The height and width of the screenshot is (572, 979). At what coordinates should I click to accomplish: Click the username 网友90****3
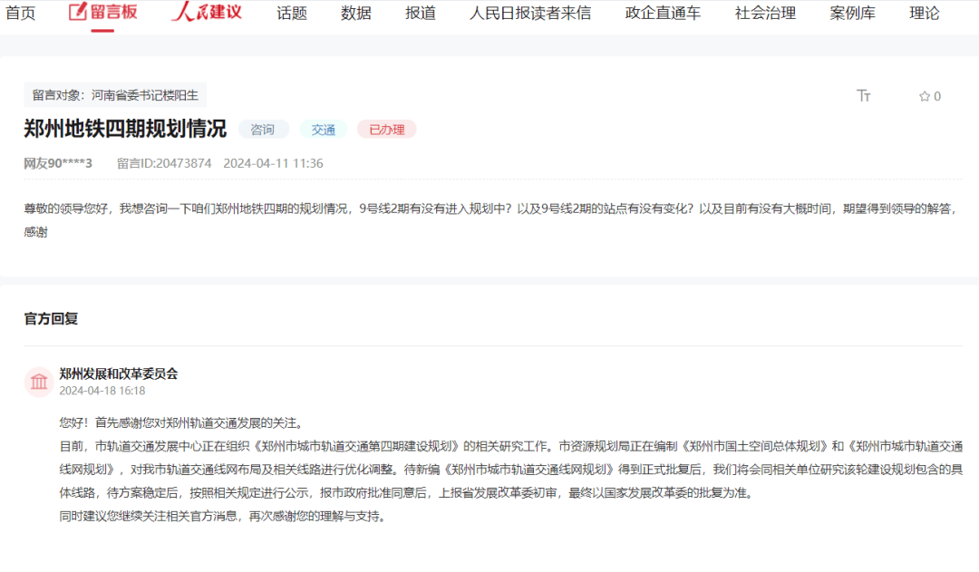(58, 163)
